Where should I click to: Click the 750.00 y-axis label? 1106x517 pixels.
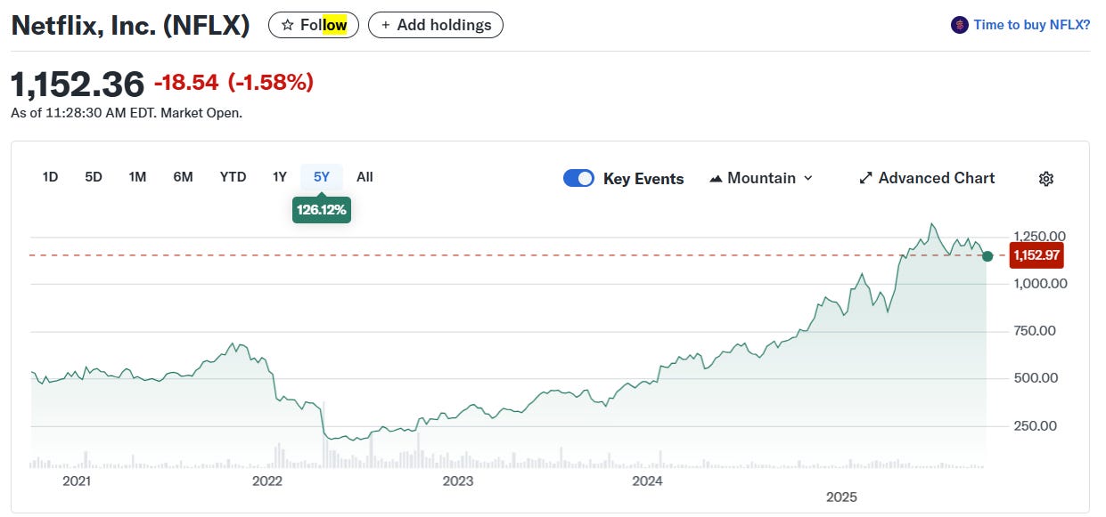click(x=1036, y=331)
